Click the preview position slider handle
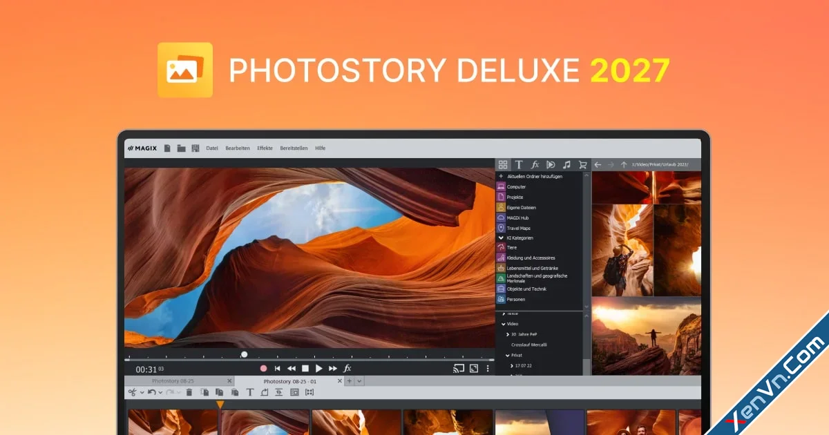 (244, 354)
